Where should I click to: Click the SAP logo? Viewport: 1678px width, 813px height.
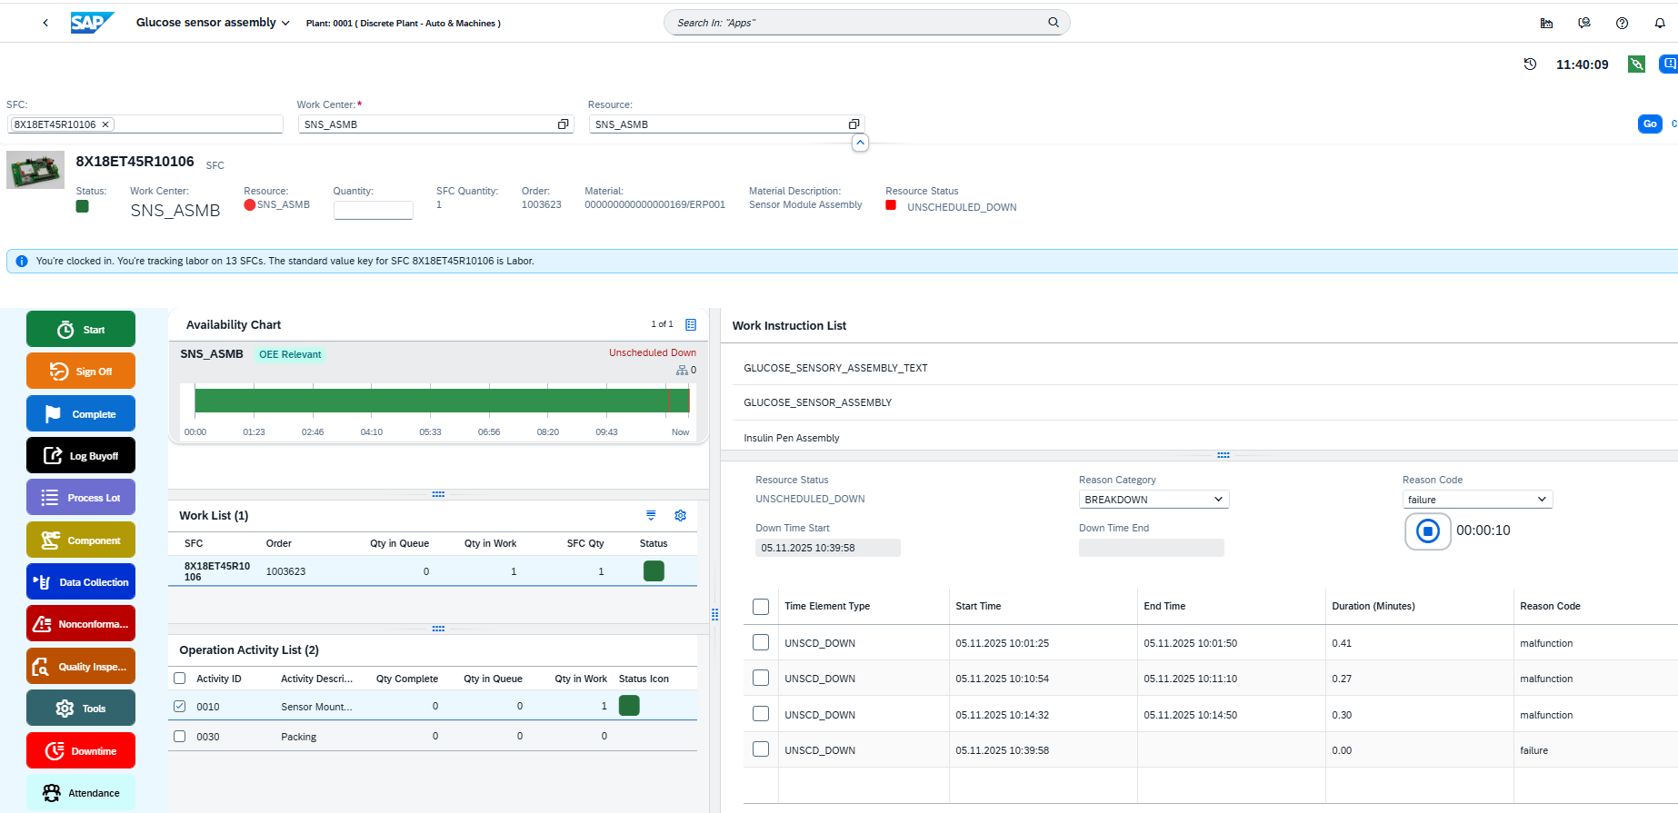pos(92,23)
